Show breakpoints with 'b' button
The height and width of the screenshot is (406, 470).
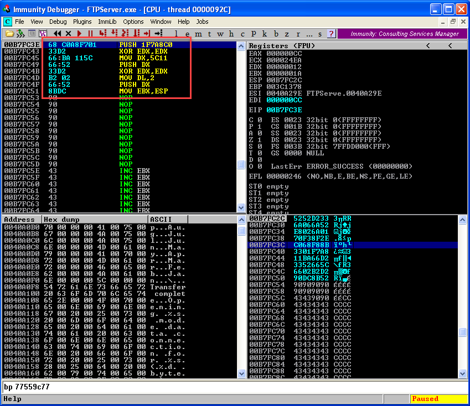276,34
